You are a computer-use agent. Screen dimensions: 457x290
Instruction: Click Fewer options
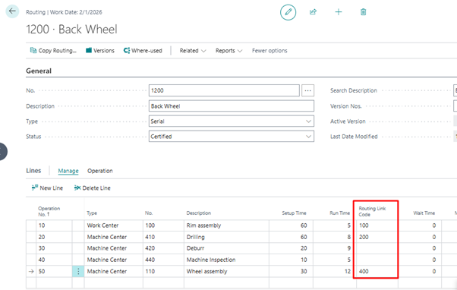coord(269,50)
